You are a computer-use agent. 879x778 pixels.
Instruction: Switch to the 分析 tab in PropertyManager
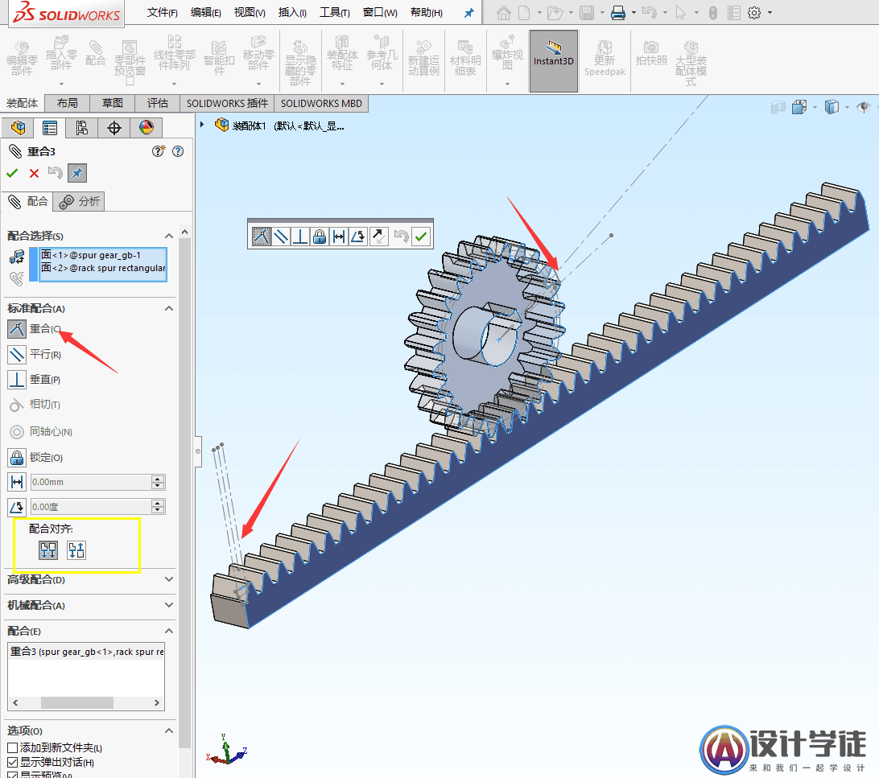(x=80, y=202)
